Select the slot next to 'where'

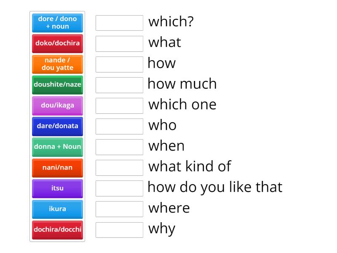119,209
